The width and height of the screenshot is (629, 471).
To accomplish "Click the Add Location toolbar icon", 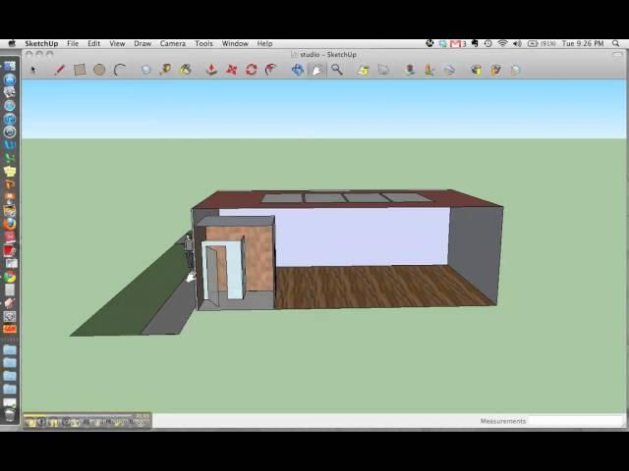I will 410,70.
